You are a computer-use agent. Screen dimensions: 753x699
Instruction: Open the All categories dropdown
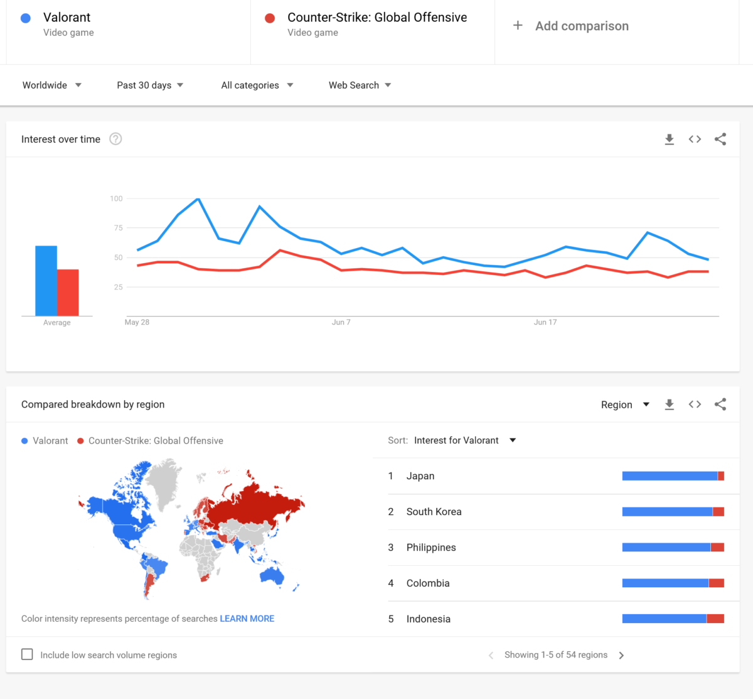(257, 85)
